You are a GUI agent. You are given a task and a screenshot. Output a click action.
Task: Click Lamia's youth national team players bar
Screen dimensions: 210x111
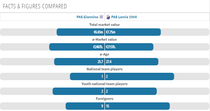point(131,91)
